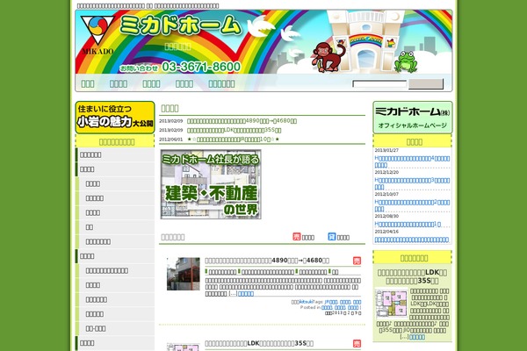
Task: Open the 2013/02/09 news link mentioning LDK and 35S
Action: point(234,130)
